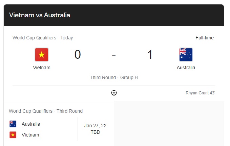Select Australia in the upcoming match row
The height and width of the screenshot is (146, 230).
coord(31,124)
